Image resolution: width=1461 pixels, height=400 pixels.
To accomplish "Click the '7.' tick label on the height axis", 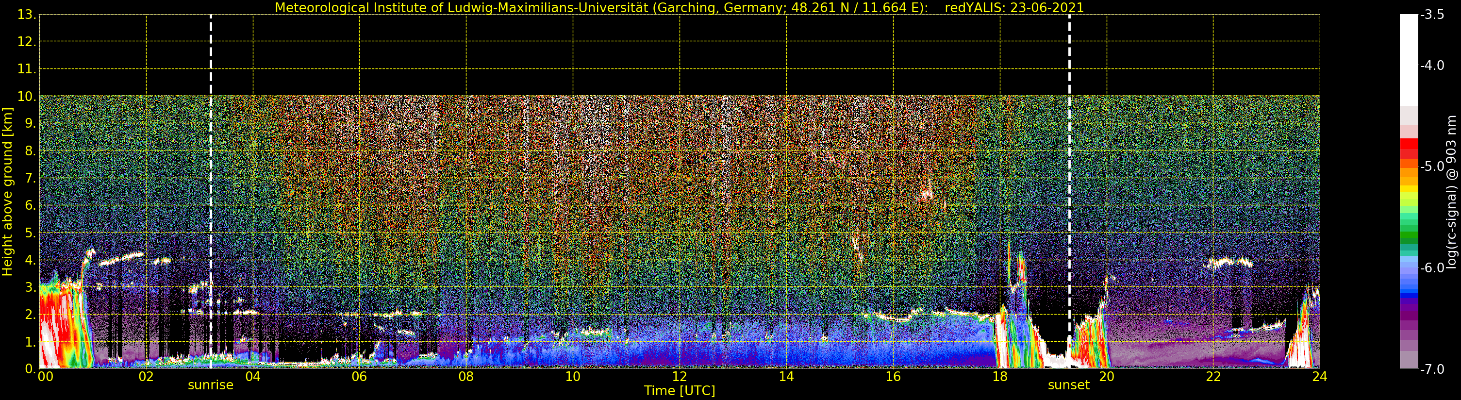I will click(x=31, y=179).
